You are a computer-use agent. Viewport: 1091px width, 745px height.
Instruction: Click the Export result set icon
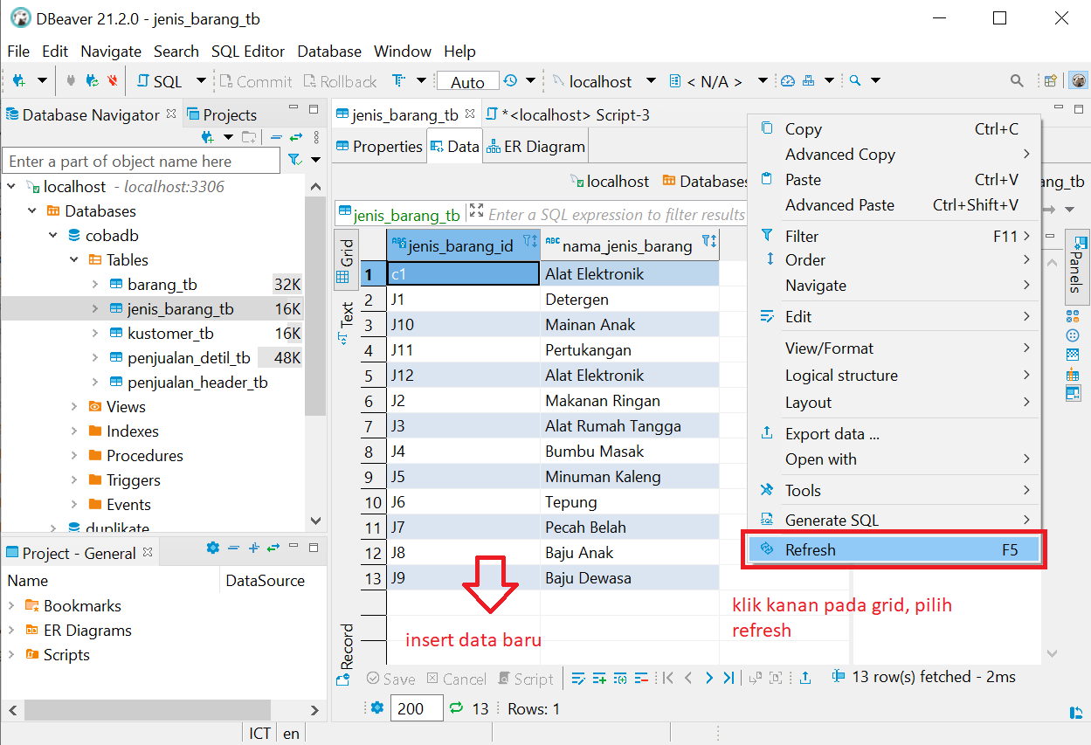coord(804,678)
